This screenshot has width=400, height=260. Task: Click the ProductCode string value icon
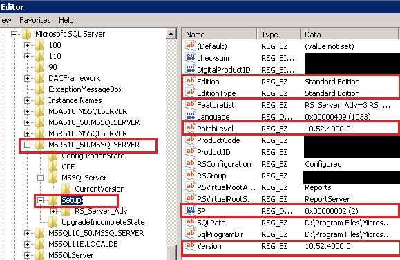click(190, 140)
